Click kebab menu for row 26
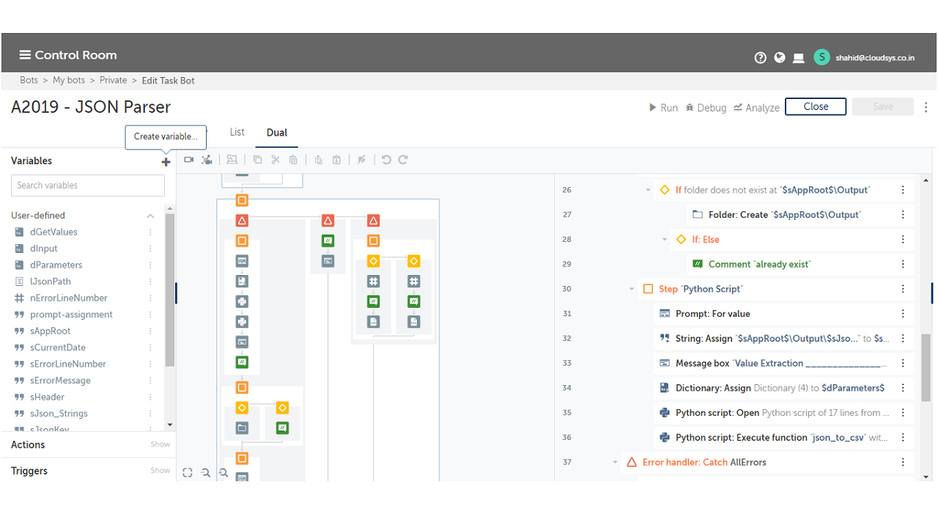This screenshot has height=528, width=938. tap(903, 190)
